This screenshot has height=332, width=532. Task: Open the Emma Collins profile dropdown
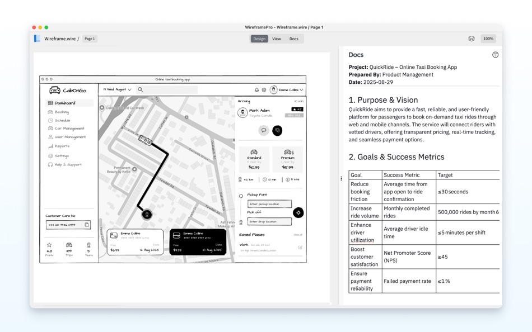pyautogui.click(x=290, y=89)
